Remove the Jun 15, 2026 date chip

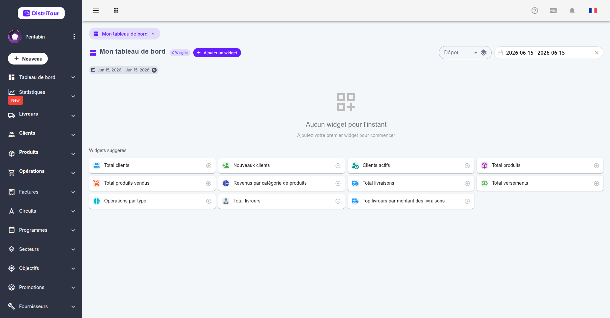(154, 70)
